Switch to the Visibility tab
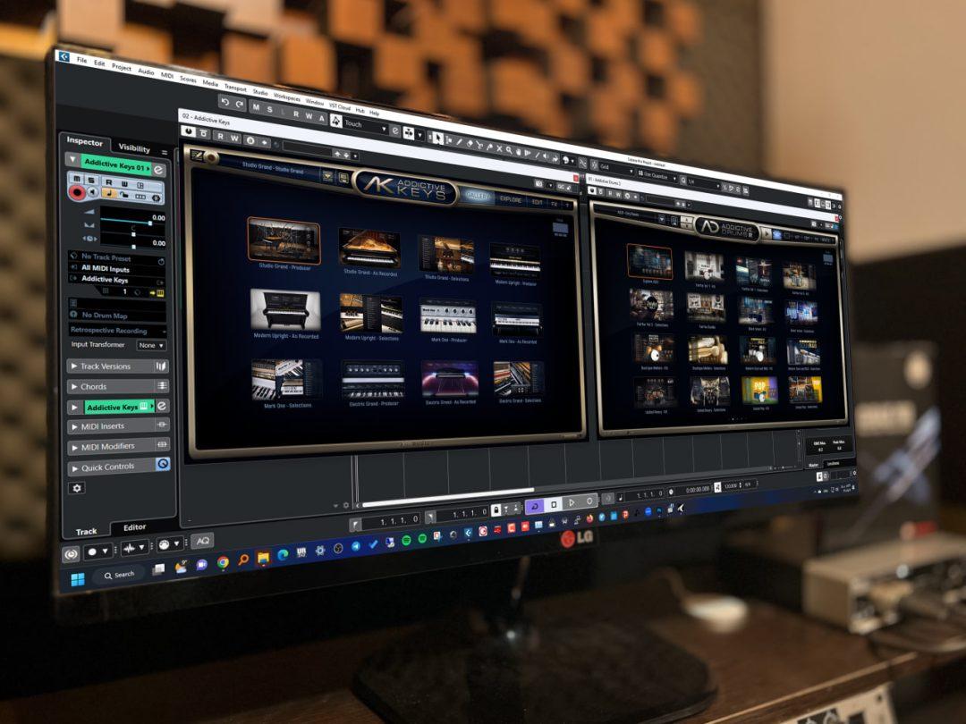This screenshot has width=966, height=724. pos(133,147)
